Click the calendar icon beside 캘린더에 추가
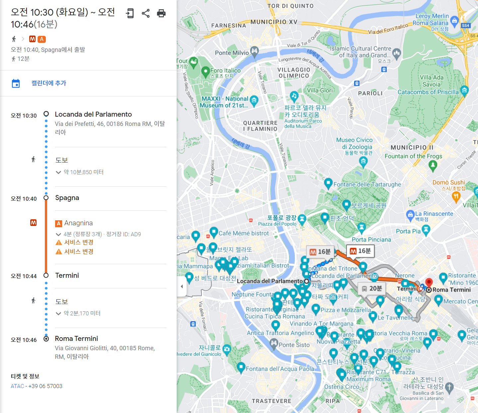Image resolution: width=478 pixels, height=413 pixels. tap(16, 83)
